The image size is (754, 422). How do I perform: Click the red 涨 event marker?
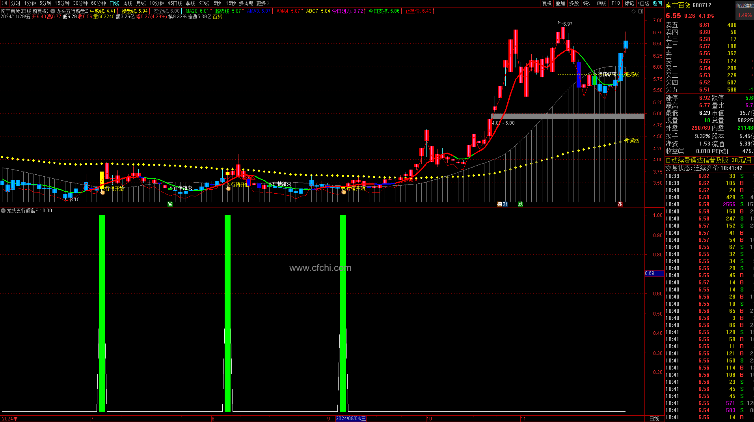click(620, 204)
